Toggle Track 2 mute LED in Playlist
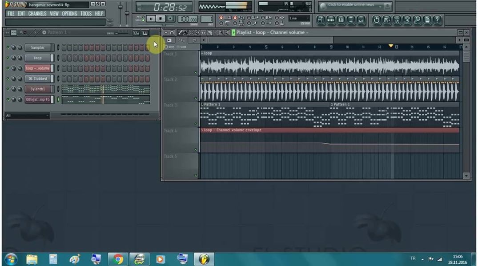The image size is (478, 266). coord(196,98)
